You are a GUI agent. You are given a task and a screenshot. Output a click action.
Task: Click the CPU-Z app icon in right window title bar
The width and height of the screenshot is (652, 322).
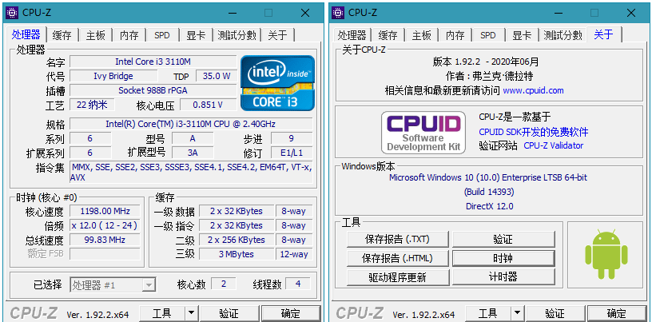(338, 13)
